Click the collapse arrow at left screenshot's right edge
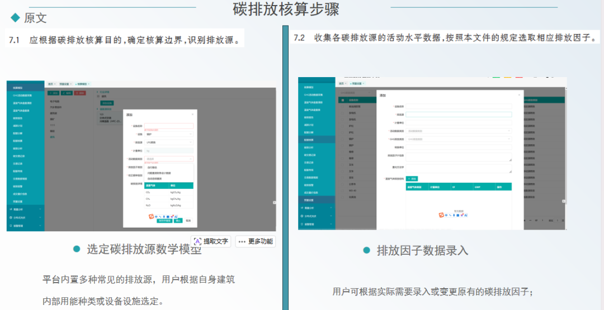Image resolution: width=604 pixels, height=310 pixels. point(274,202)
